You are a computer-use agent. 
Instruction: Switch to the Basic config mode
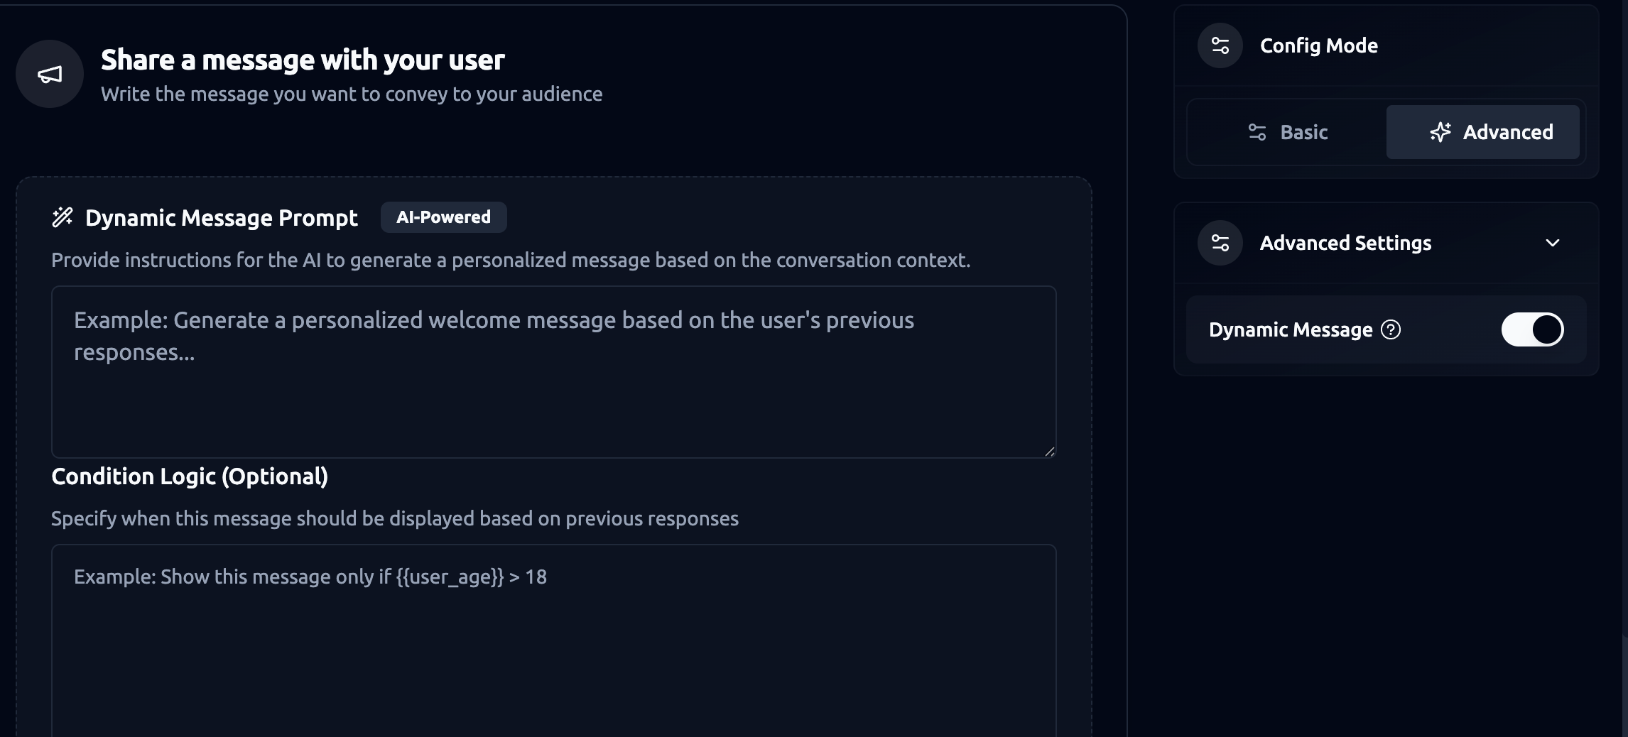coord(1288,132)
